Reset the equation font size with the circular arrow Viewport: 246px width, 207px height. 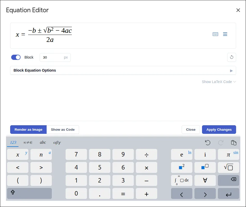(231, 57)
